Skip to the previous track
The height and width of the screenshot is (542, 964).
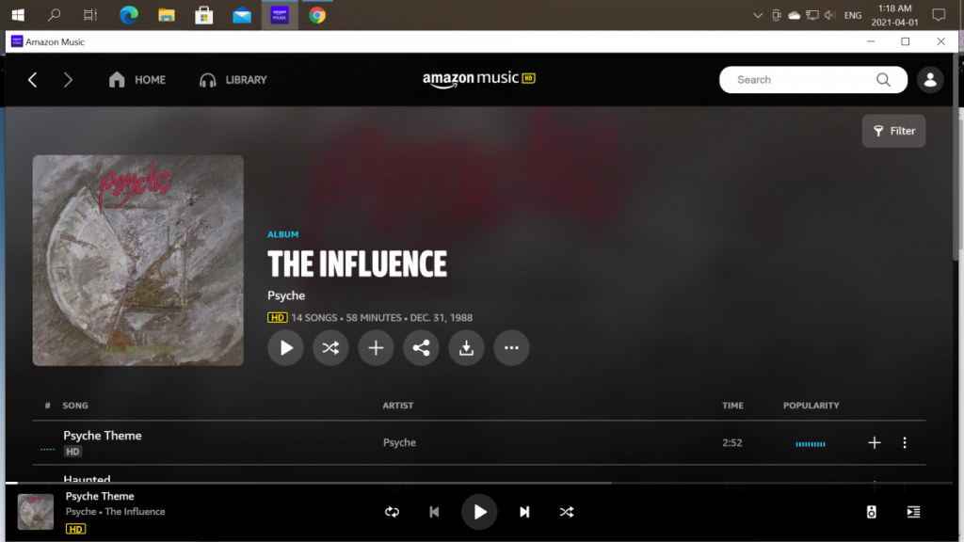434,512
